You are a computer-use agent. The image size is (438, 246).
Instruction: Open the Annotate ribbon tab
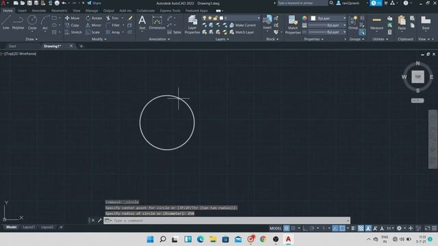pos(38,11)
